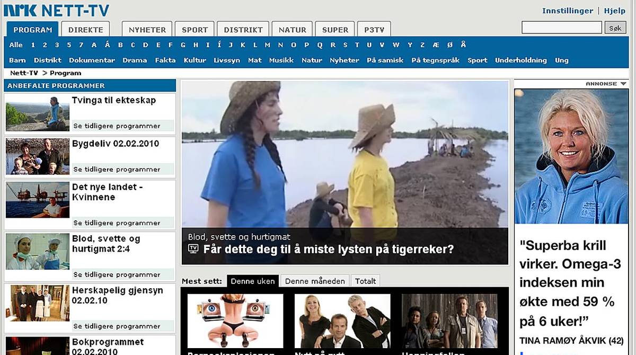Open the Drama category

tap(135, 60)
